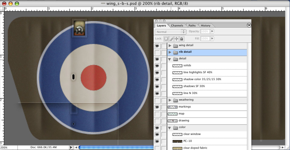Click the wing detail folder icon
Screen dimensions: 290x150
coord(175,45)
